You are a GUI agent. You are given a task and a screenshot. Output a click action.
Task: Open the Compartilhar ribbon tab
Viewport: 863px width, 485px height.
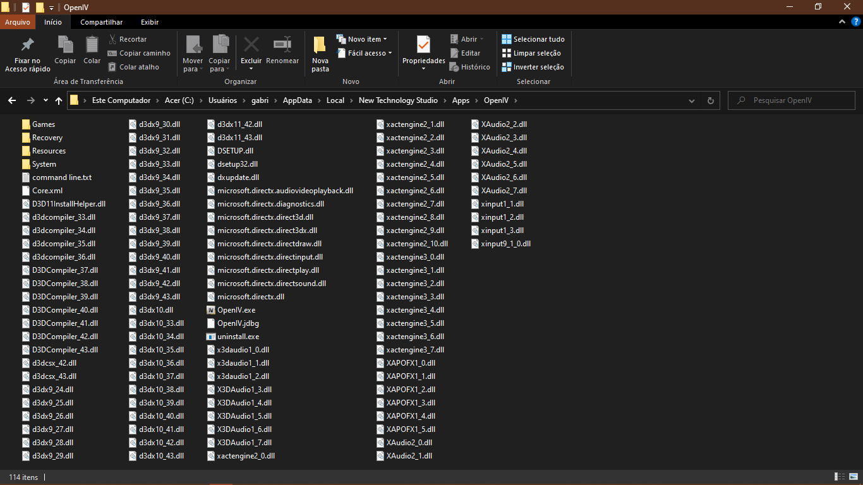point(101,22)
